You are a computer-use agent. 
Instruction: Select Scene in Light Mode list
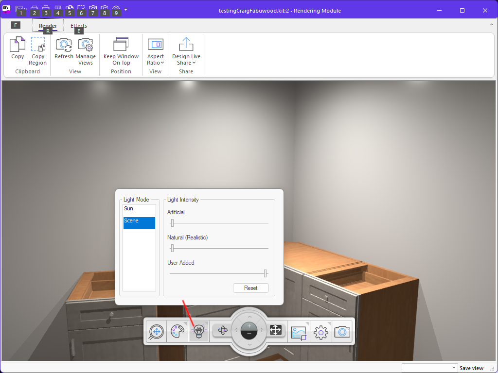[x=139, y=221]
